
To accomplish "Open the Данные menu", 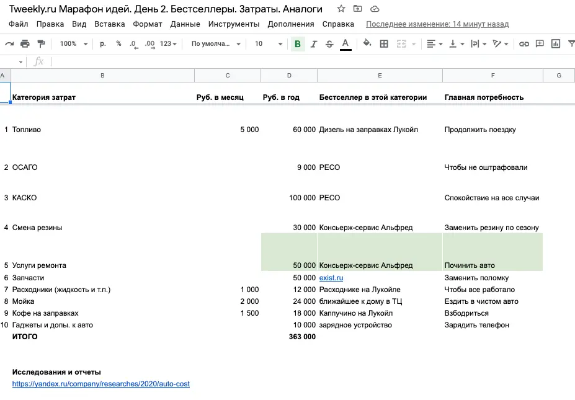I will pyautogui.click(x=185, y=24).
